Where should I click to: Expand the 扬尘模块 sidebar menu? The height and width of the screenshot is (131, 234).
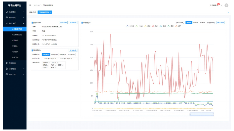(15, 12)
